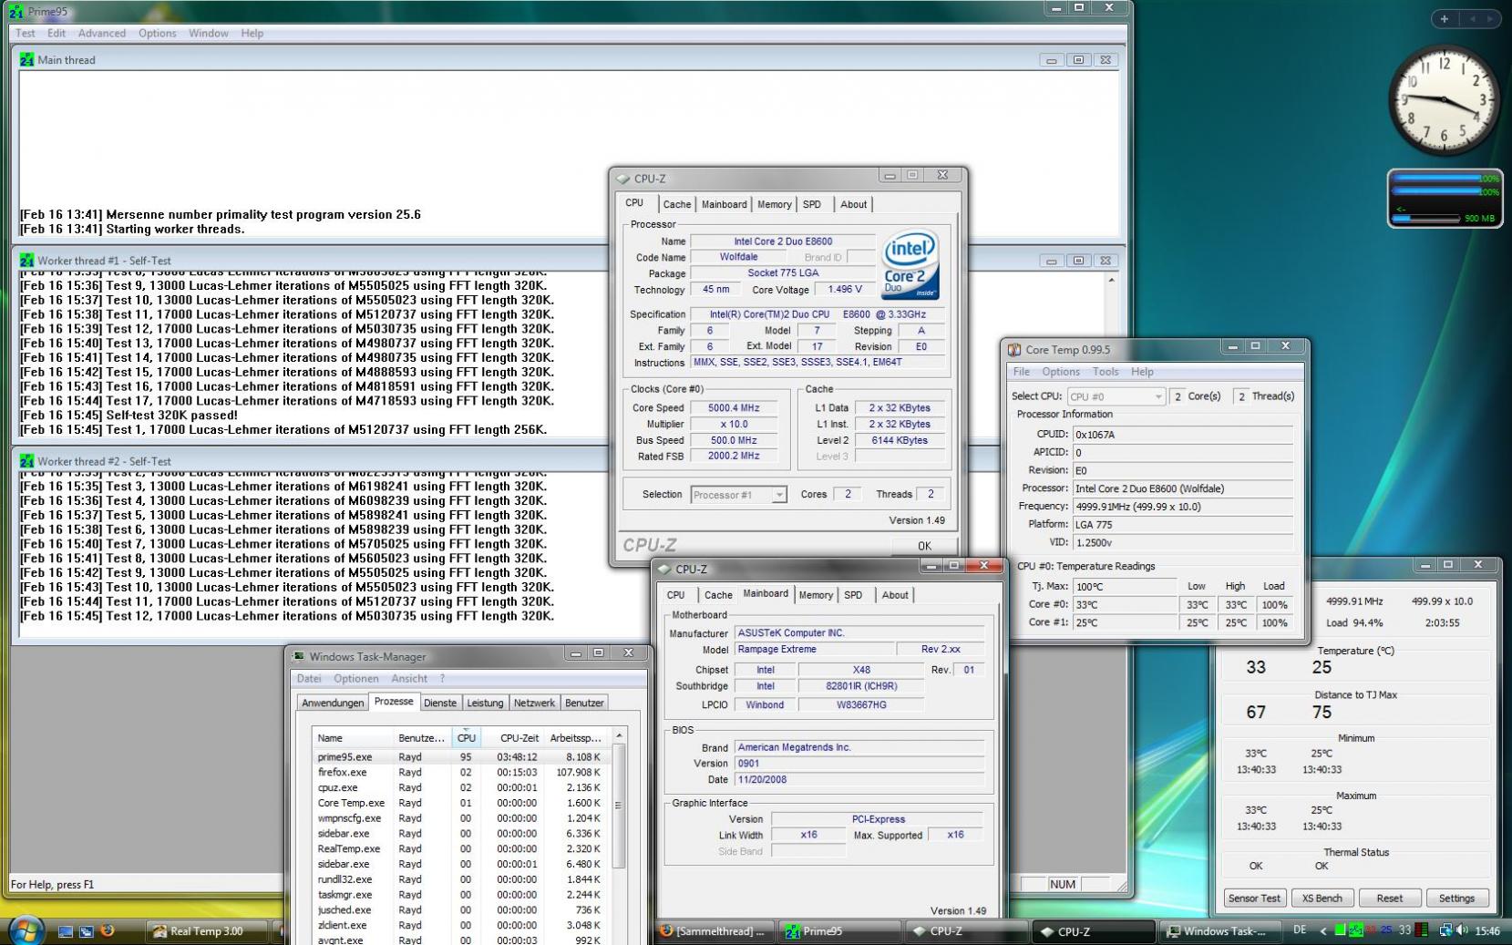Open the Processor #1 Selection dropdown
The width and height of the screenshot is (1512, 945).
click(x=738, y=495)
